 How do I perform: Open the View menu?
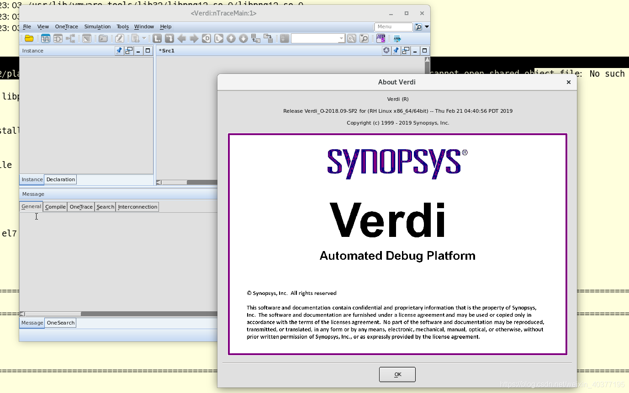pos(43,27)
